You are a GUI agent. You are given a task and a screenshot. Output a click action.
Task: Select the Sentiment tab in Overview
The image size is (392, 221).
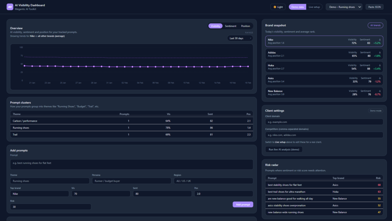230,26
